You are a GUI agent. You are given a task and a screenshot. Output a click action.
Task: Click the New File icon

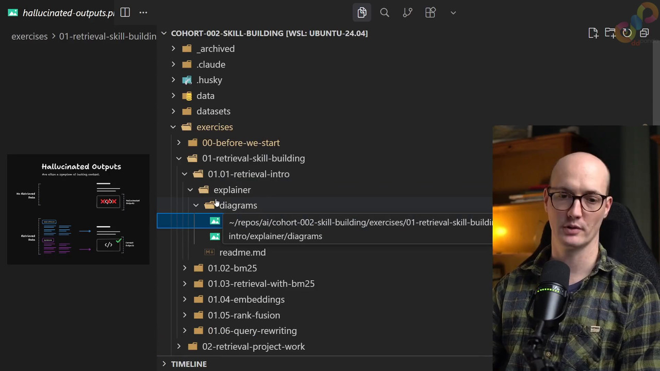[x=593, y=33]
